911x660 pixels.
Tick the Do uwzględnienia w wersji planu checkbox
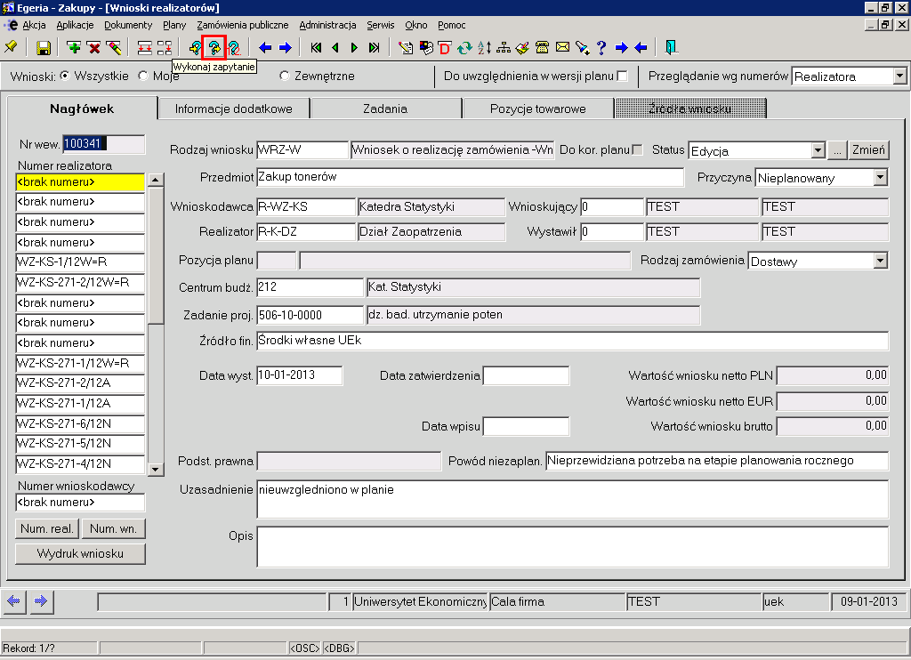[622, 76]
